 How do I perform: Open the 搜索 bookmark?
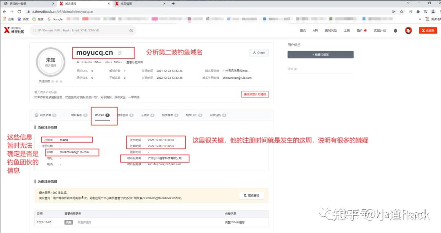[38, 19]
